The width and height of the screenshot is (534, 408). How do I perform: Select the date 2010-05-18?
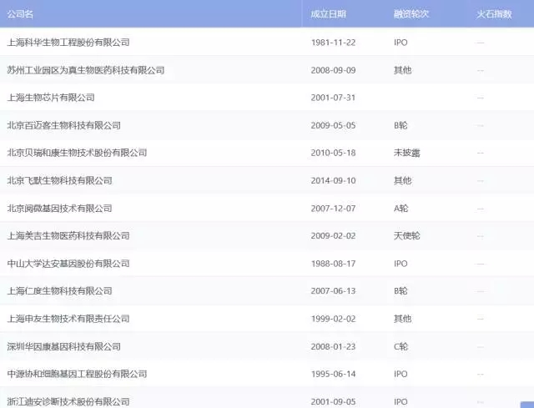(333, 153)
